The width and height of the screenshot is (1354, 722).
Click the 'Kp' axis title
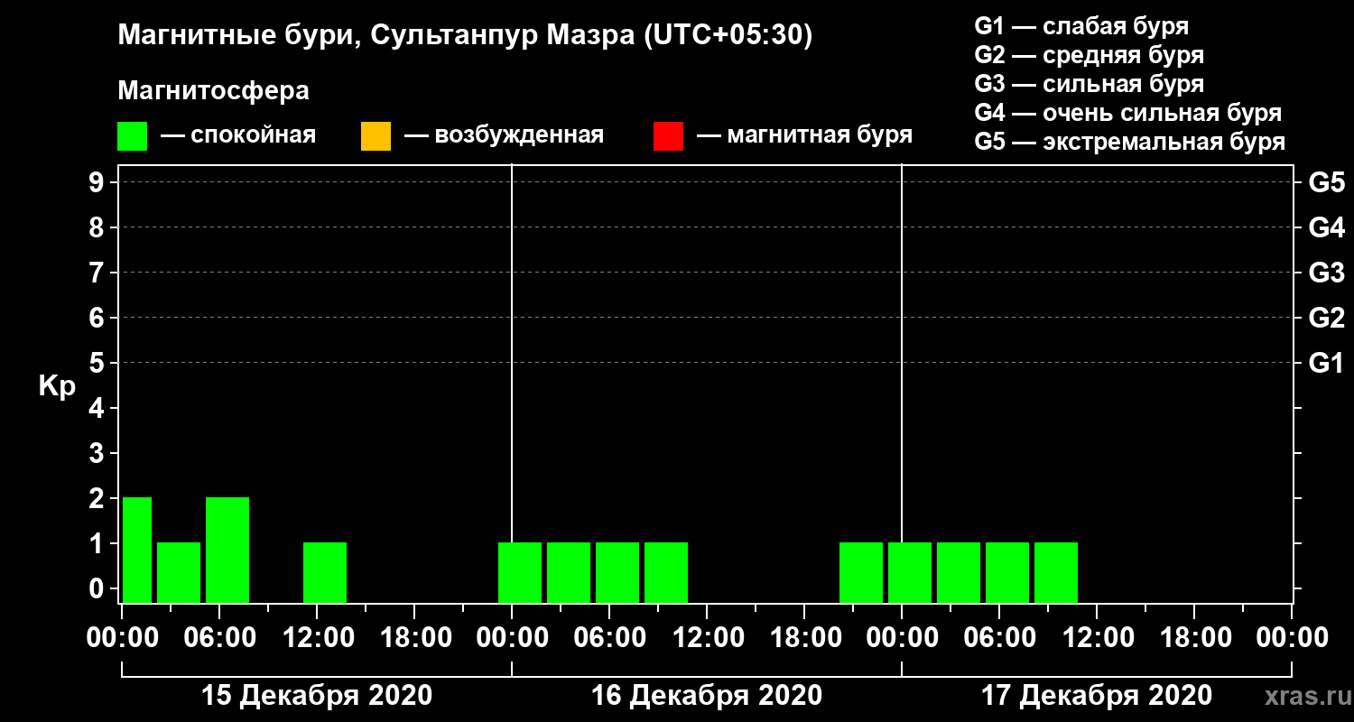point(57,385)
